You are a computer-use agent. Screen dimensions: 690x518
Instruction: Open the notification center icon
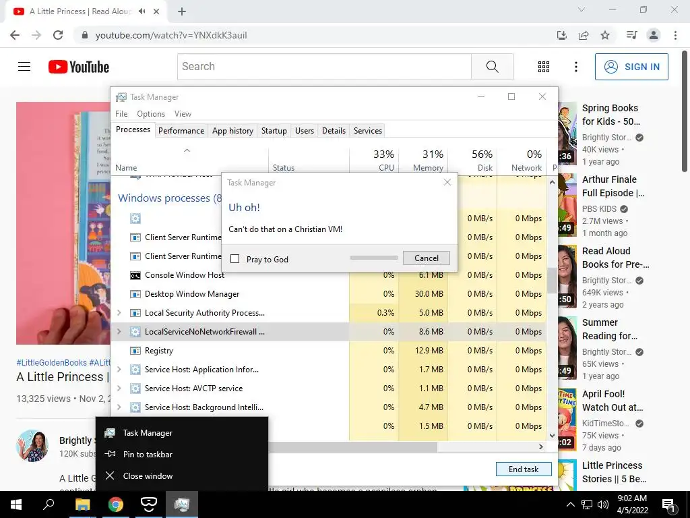point(669,505)
